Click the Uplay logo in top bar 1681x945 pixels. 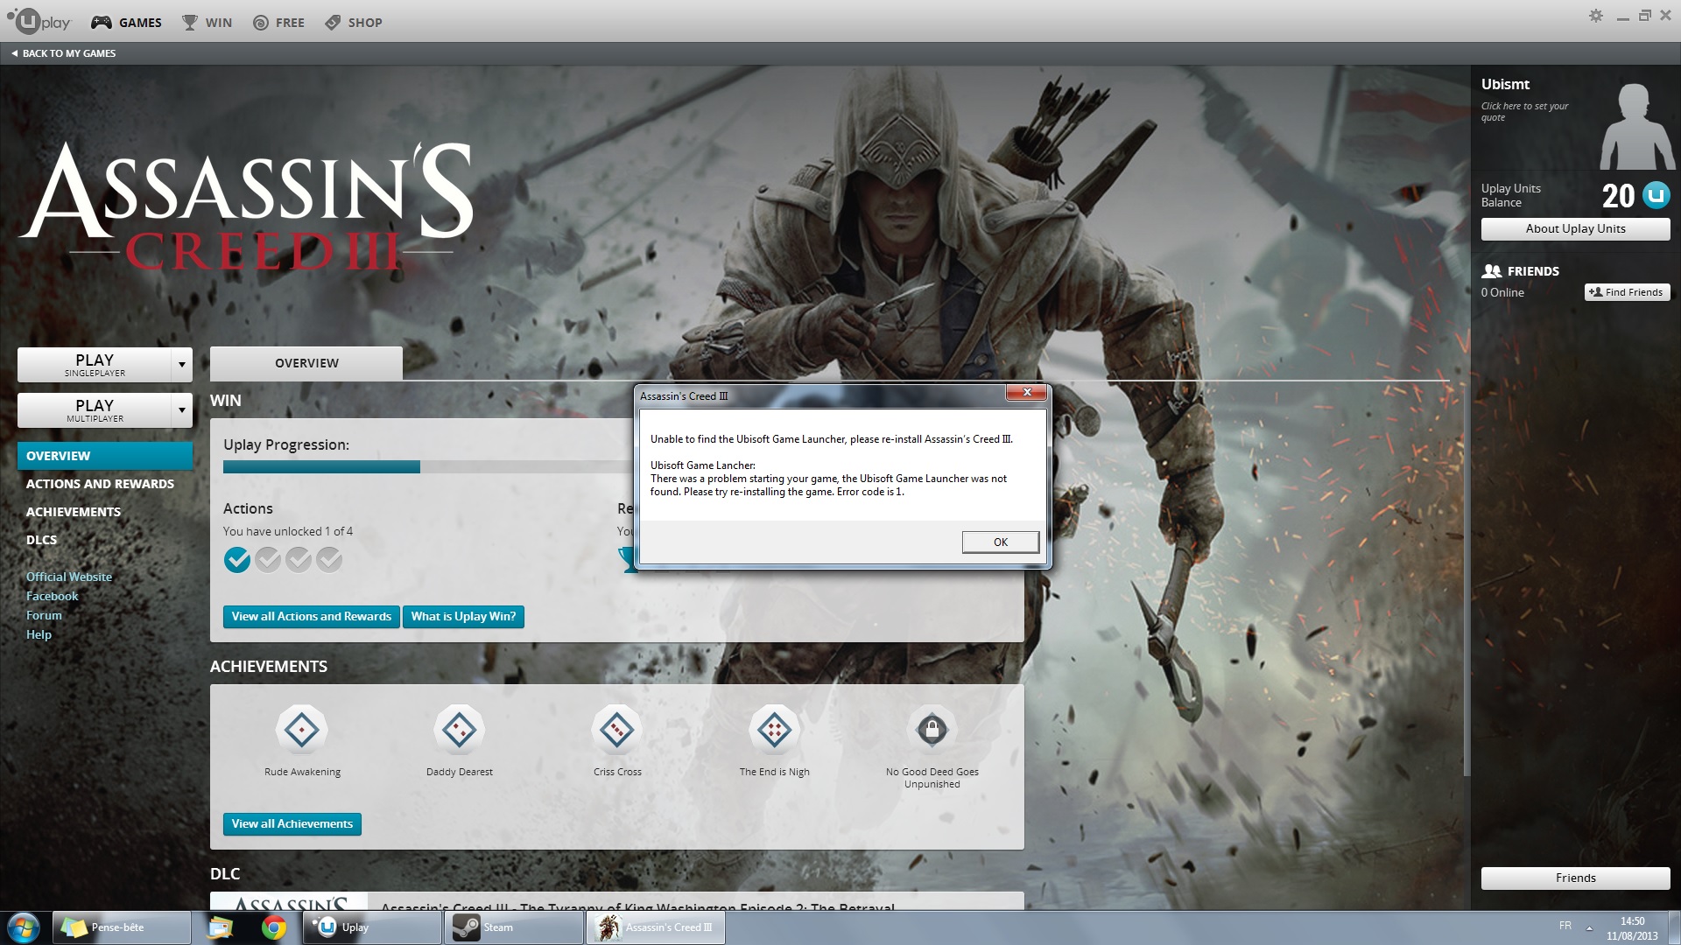point(39,21)
